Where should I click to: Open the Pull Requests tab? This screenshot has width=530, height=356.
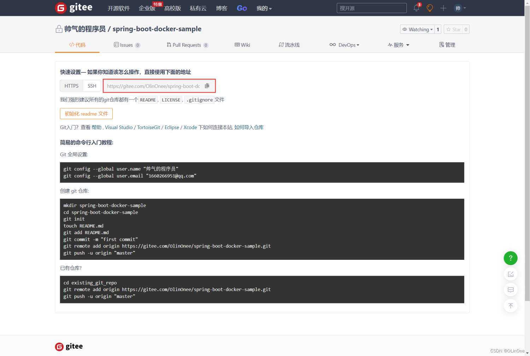[188, 45]
